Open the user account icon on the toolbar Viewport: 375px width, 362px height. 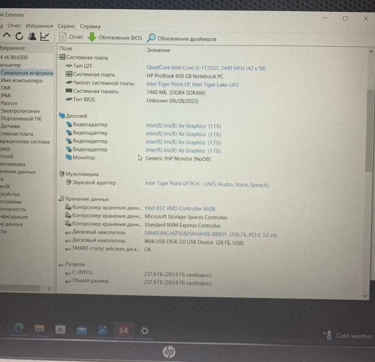tap(32, 36)
